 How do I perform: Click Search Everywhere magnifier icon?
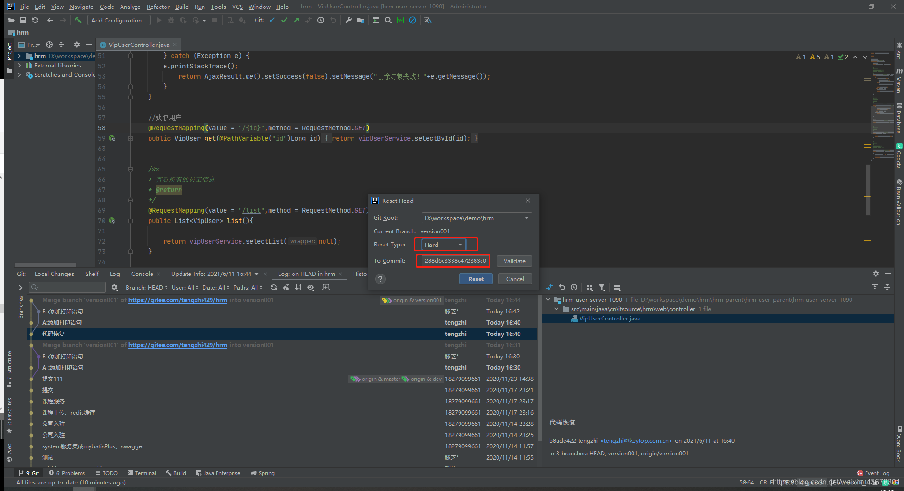pyautogui.click(x=388, y=20)
